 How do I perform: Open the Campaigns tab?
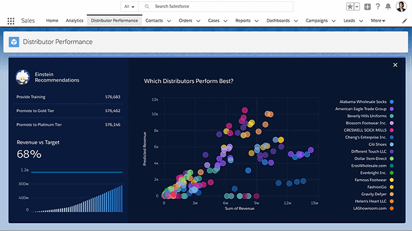pos(316,21)
